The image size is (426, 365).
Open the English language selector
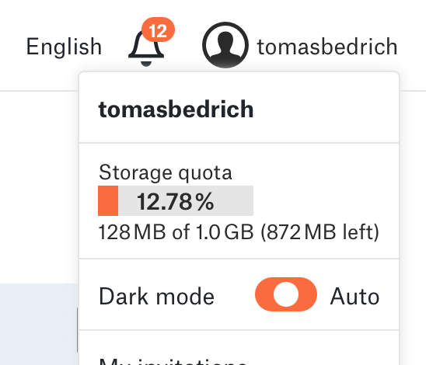pyautogui.click(x=64, y=47)
